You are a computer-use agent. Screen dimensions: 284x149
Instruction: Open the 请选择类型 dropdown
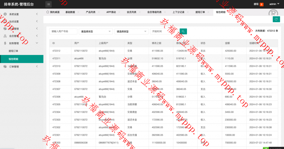coord(131,31)
